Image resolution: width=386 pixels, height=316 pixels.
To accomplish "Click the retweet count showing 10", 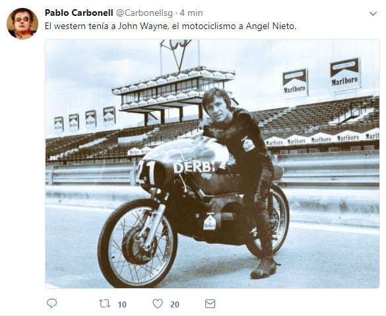I will pos(122,304).
